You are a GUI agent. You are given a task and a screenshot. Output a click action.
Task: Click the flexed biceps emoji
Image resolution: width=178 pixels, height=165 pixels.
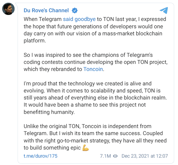[86, 148]
